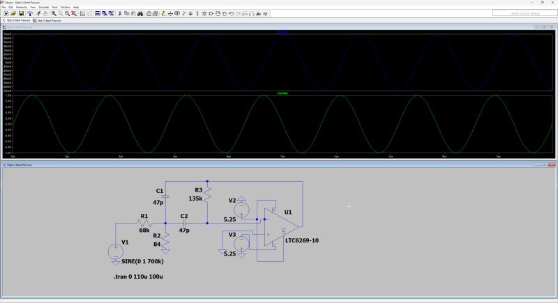Click the 'LTC6269-10' op-amp label
558x303 pixels.
click(x=302, y=240)
